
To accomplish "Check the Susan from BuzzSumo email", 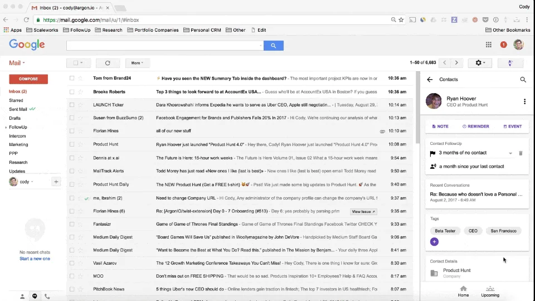I will pyautogui.click(x=72, y=118).
